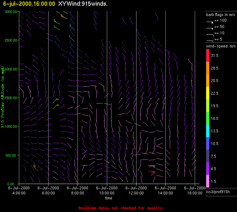This screenshot has width=237, height=212.
Task: Click the 2500.00 altitude tick label
Action: (11, 40)
